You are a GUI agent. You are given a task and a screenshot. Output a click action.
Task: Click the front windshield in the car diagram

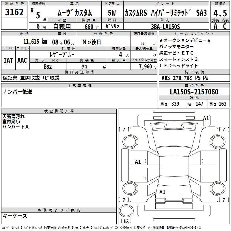[x=174, y=138]
